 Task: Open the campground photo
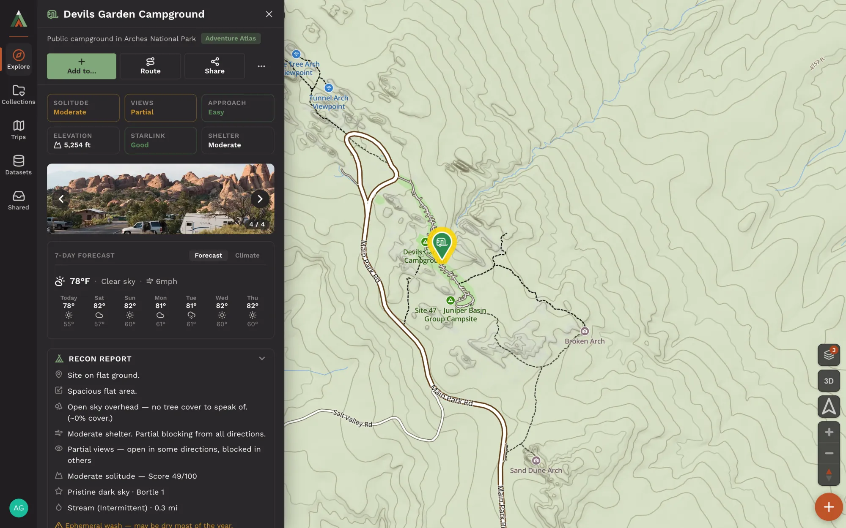pos(161,199)
